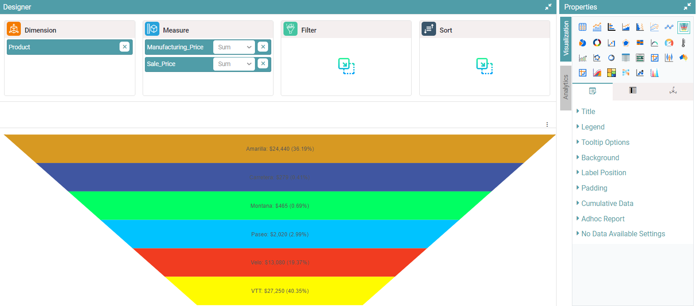Viewport: 696px width, 306px height.
Task: Select the treemap visualization icon
Action: tap(611, 72)
